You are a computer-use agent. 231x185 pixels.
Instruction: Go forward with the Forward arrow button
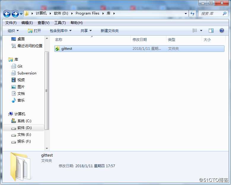(15, 14)
